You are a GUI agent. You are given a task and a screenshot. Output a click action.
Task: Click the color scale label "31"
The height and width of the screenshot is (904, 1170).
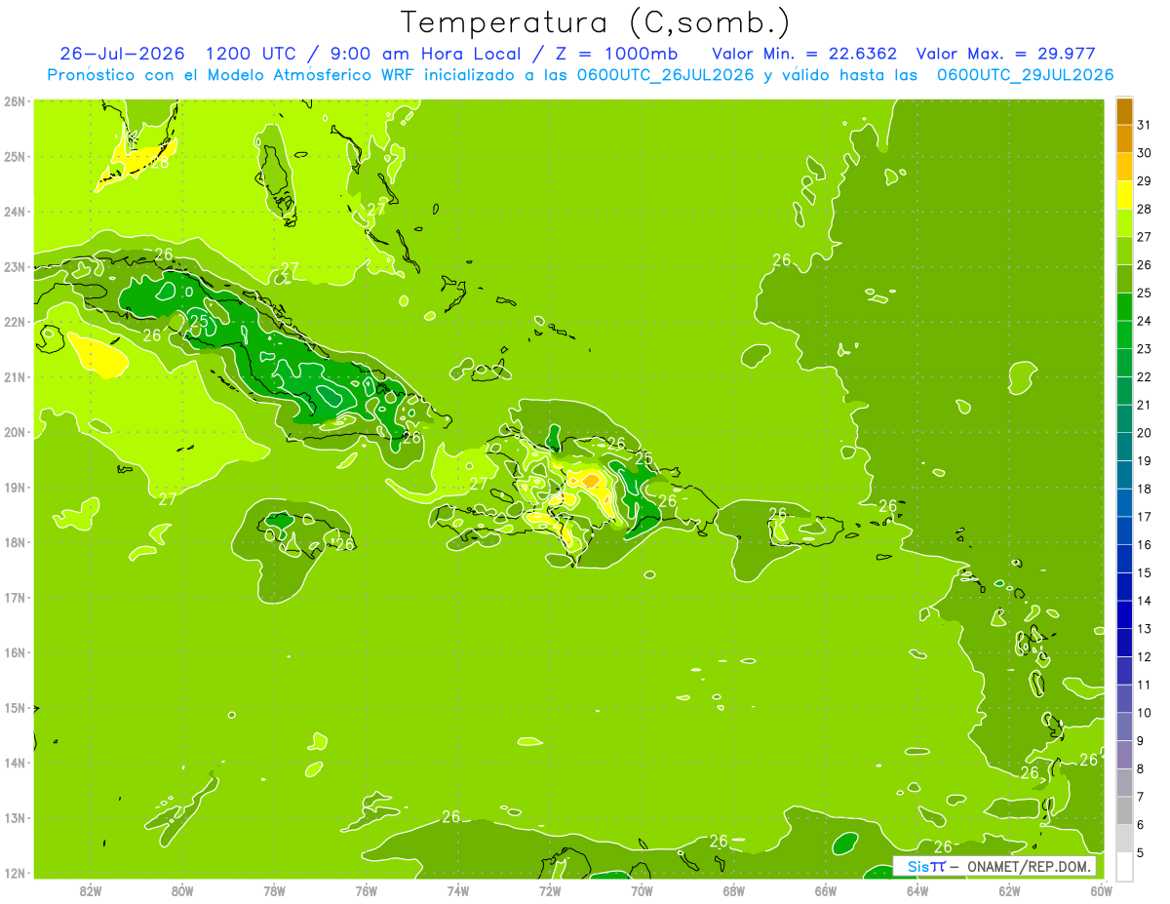tap(1145, 126)
